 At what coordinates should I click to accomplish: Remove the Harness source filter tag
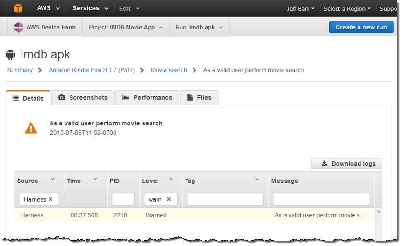(x=50, y=199)
